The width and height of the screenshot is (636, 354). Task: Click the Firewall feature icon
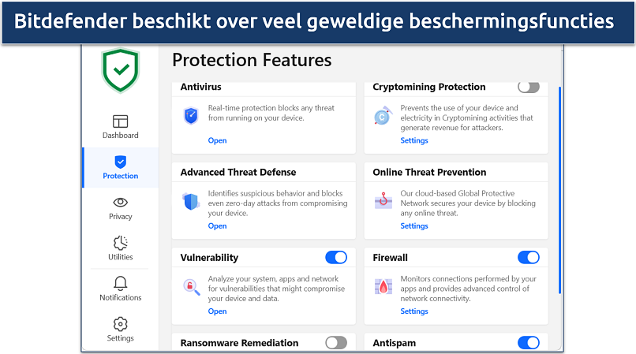pyautogui.click(x=383, y=286)
